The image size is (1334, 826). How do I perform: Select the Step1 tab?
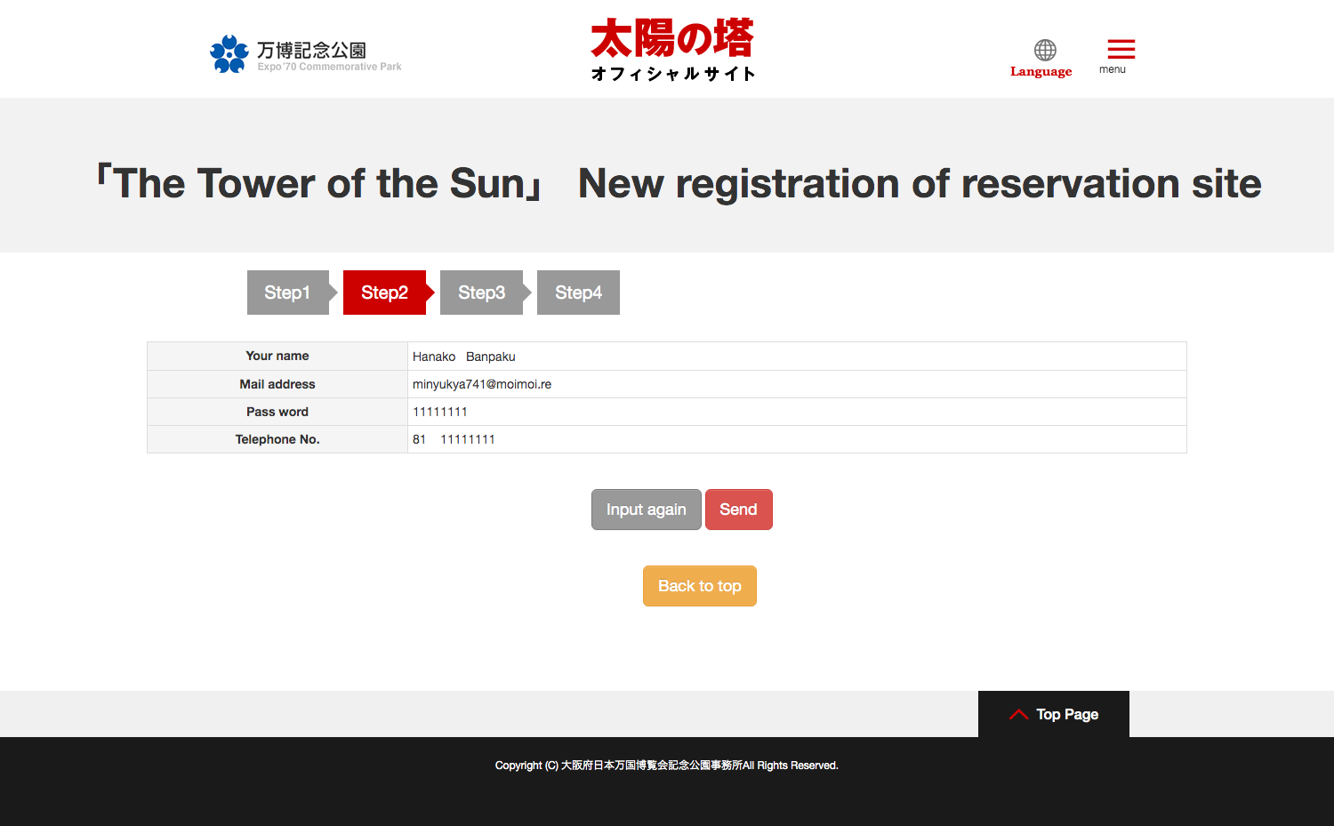point(288,293)
